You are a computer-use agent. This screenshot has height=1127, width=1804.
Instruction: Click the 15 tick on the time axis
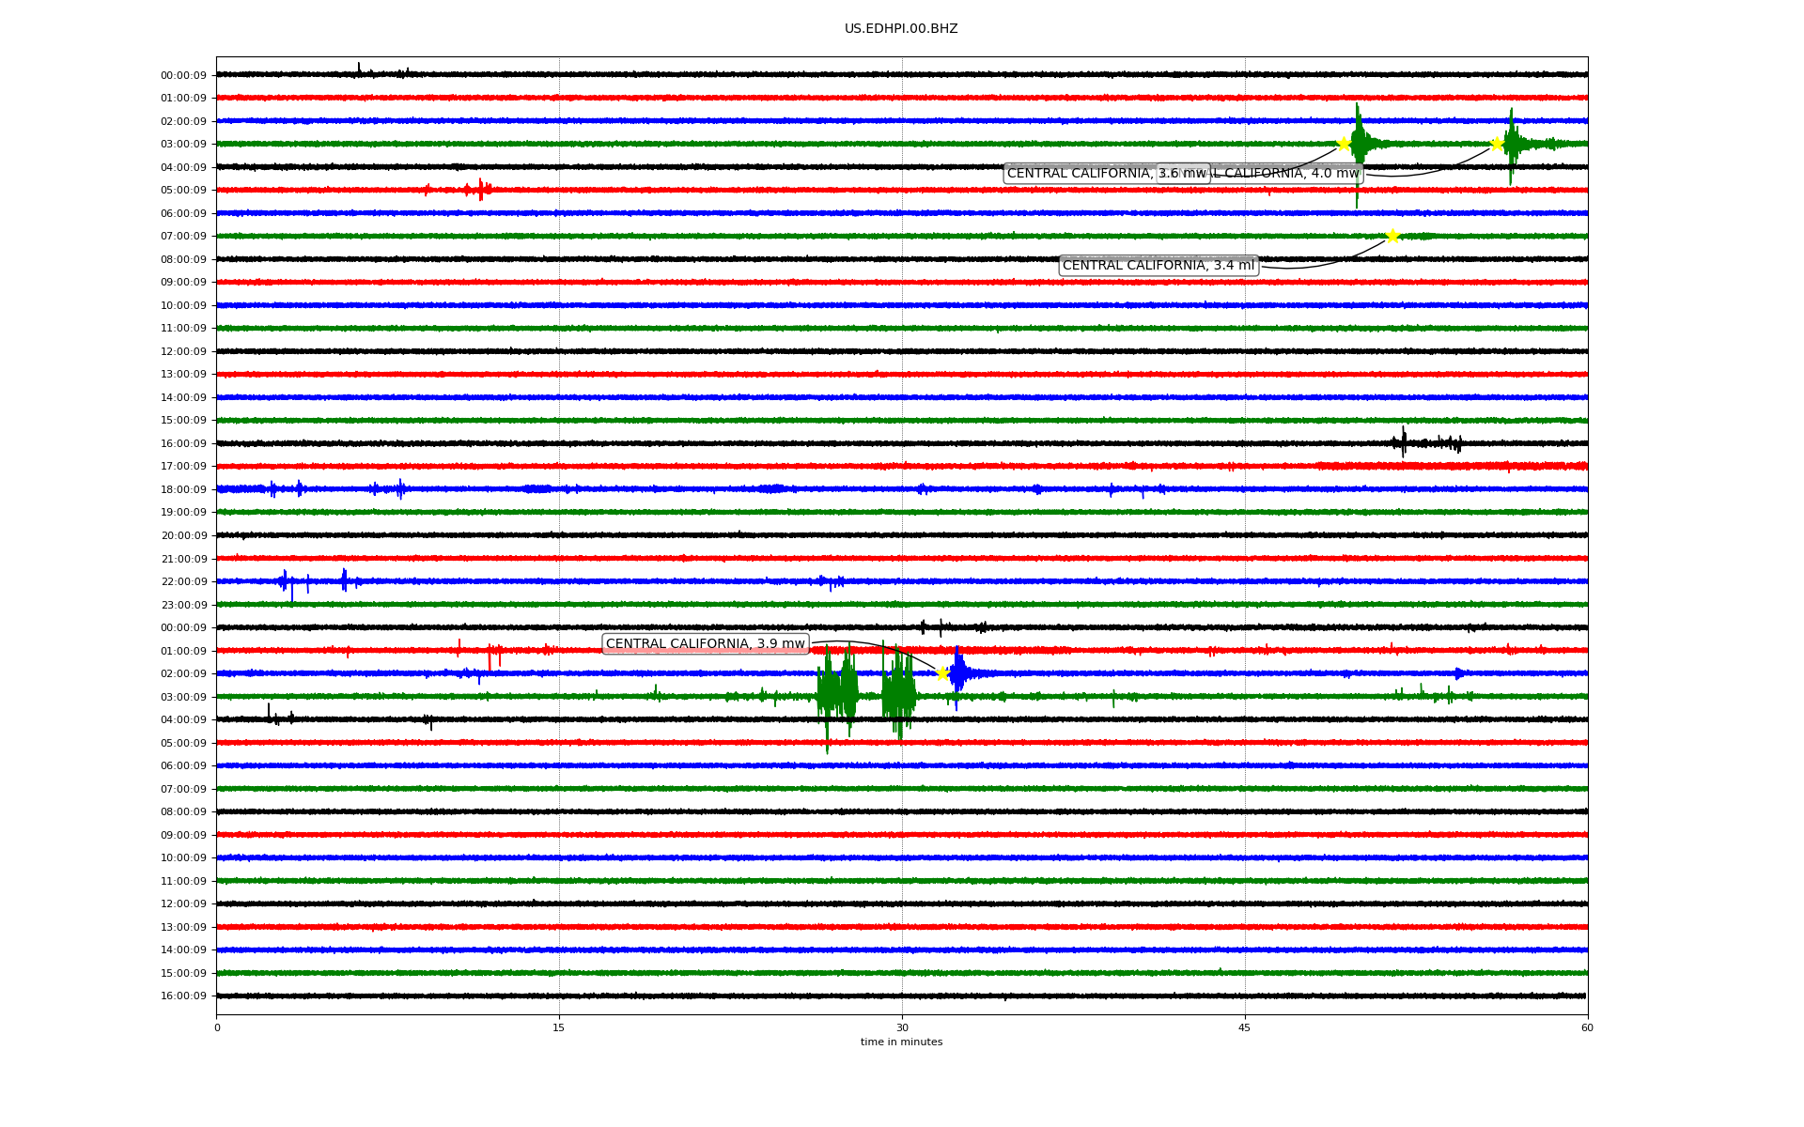click(x=559, y=1027)
